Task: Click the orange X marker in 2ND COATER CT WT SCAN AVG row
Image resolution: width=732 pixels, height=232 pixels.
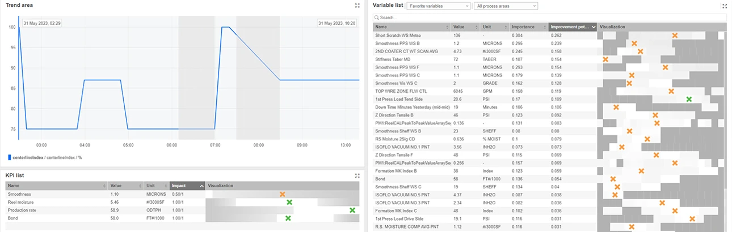Action: click(640, 51)
